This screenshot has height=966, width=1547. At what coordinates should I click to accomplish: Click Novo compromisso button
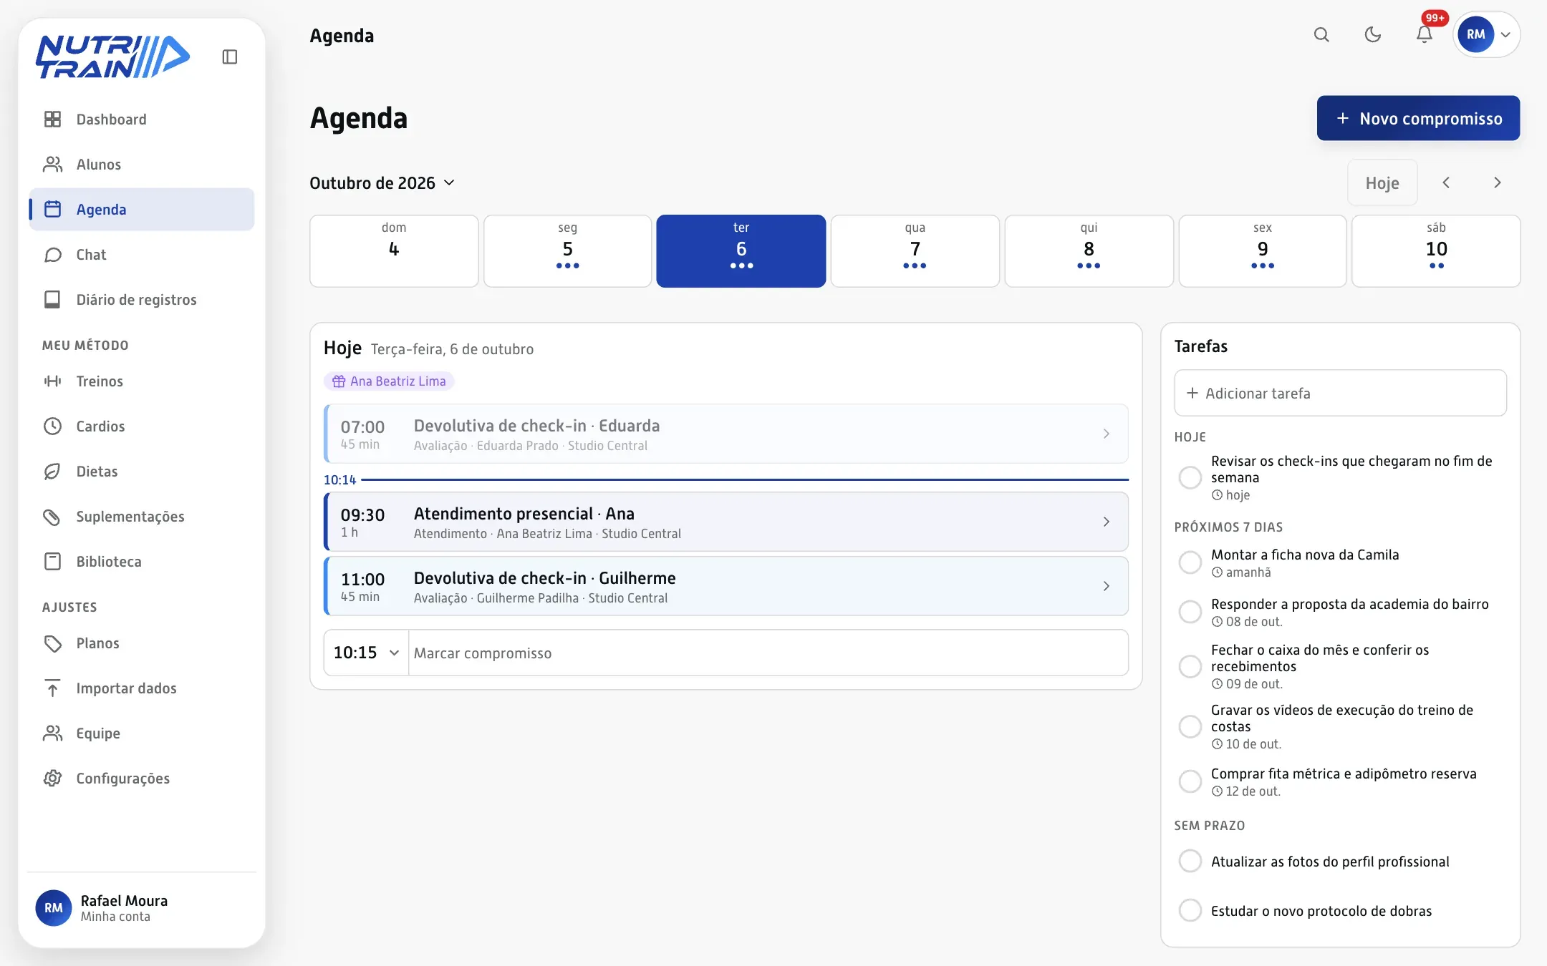1418,118
